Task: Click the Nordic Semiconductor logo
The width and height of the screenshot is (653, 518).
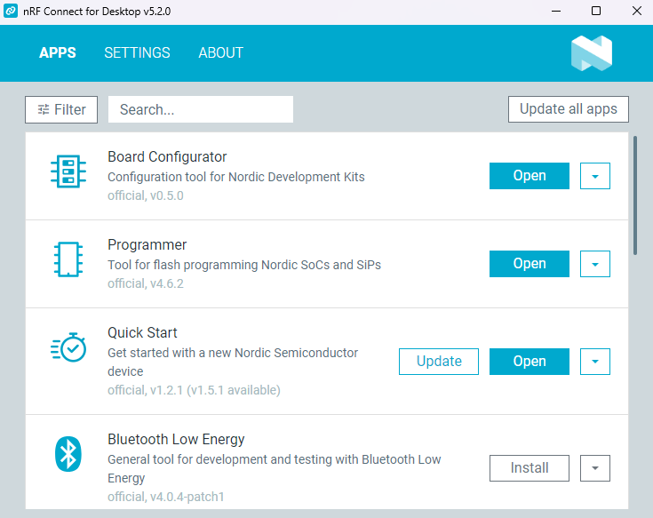Action: 591,53
